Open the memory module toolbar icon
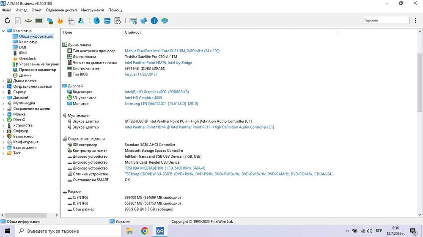 (39, 20)
